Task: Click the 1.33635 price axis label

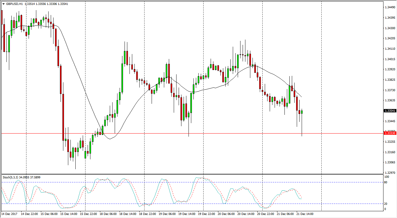Action: (390, 100)
